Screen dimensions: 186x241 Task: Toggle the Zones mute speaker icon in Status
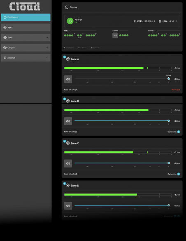pyautogui.click(x=115, y=35)
